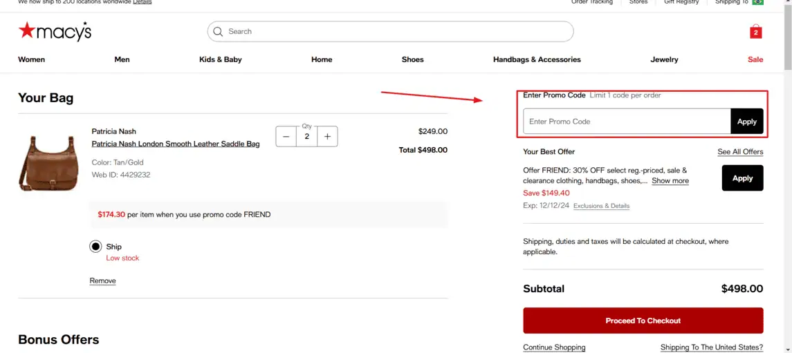Click Shipping To country flag
Screen dimensions: 792x353
pyautogui.click(x=757, y=2)
